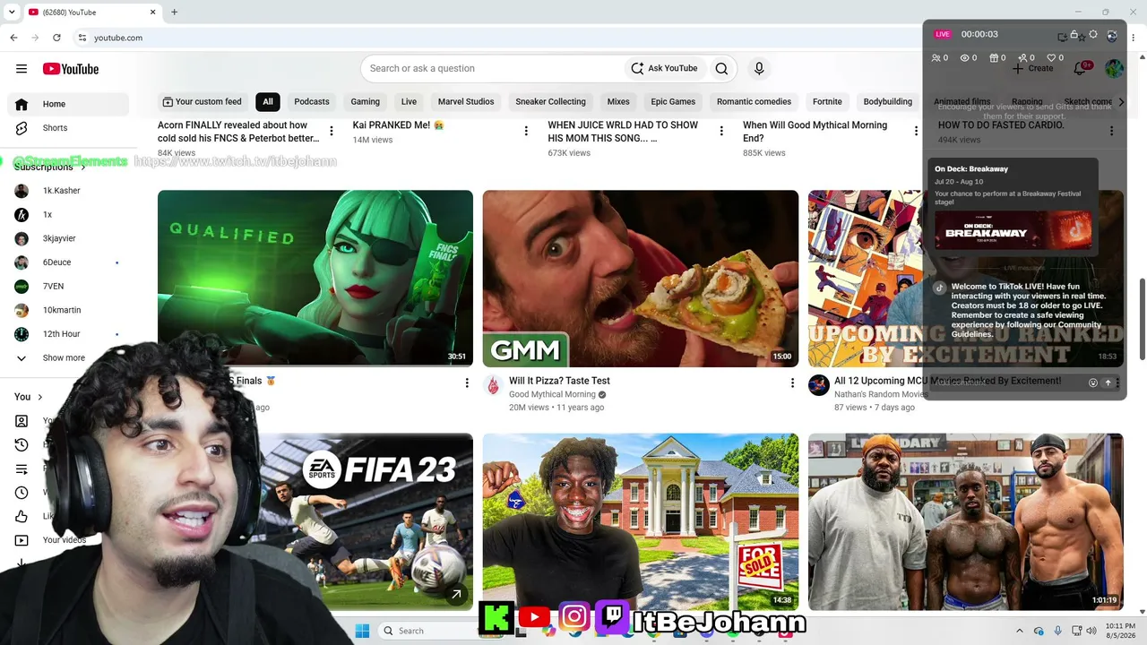This screenshot has height=645, width=1147.
Task: Click the Nathan's Random Movies channel avatar
Action: [818, 385]
